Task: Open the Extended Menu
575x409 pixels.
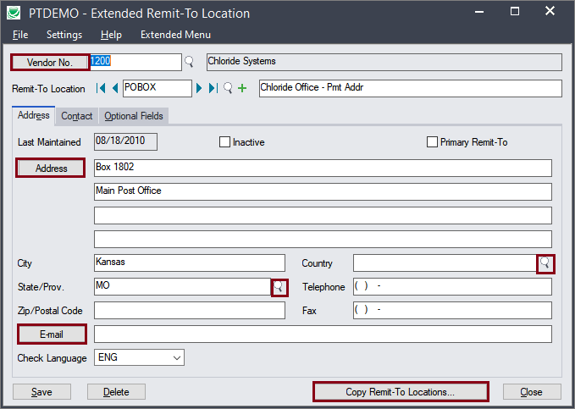Action: pyautogui.click(x=175, y=35)
